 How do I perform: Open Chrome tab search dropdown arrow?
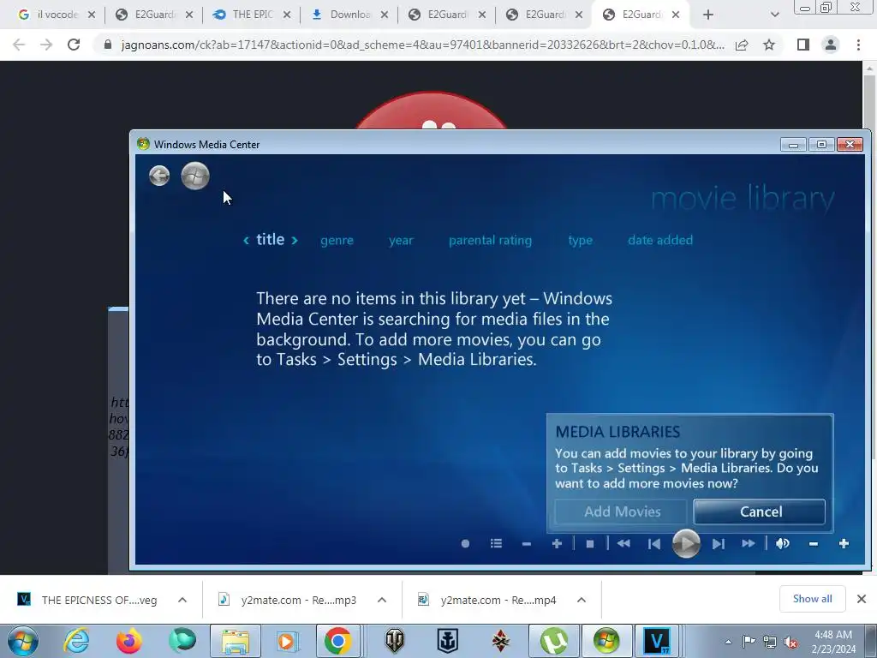(774, 15)
